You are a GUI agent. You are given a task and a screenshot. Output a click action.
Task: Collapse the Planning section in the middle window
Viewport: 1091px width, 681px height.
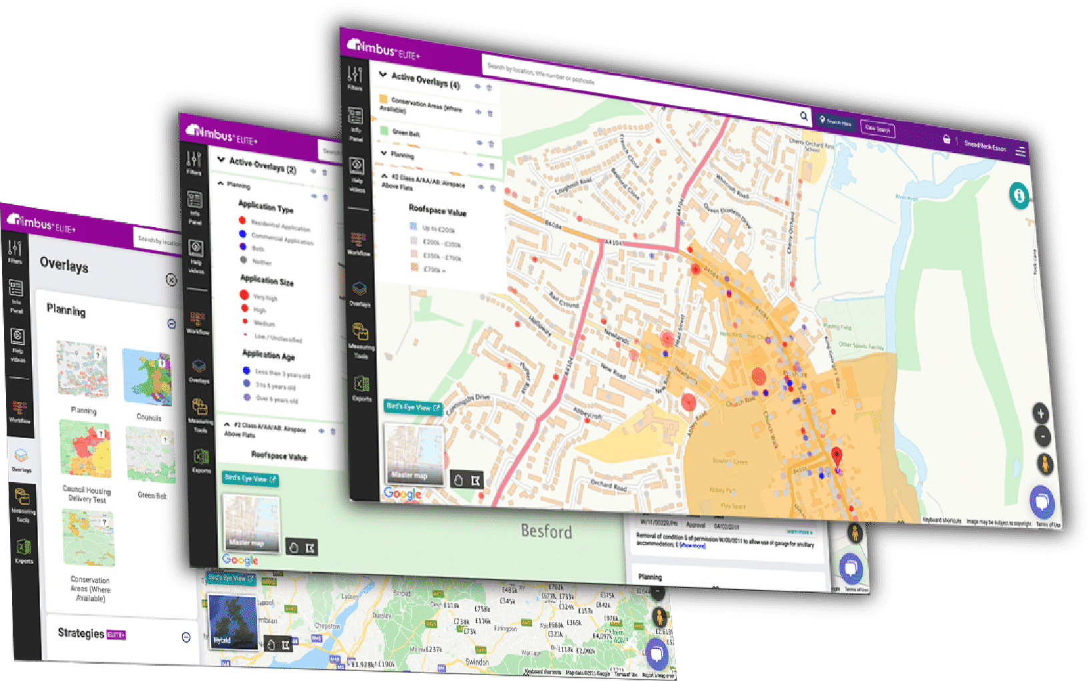click(222, 183)
